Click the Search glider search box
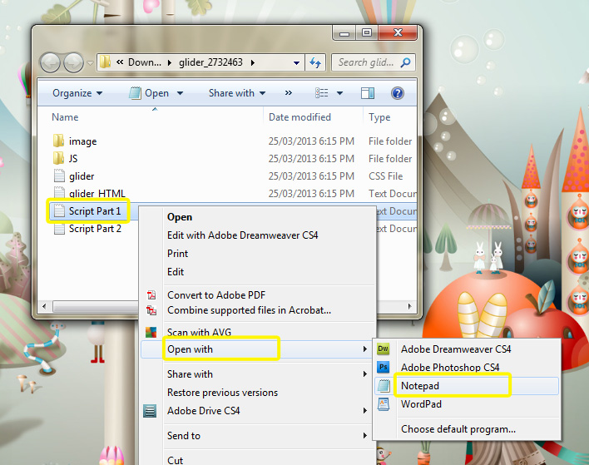The image size is (589, 465). tap(371, 62)
